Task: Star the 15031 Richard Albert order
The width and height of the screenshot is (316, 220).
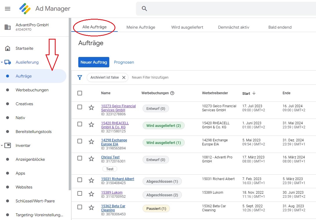Action: point(91,180)
